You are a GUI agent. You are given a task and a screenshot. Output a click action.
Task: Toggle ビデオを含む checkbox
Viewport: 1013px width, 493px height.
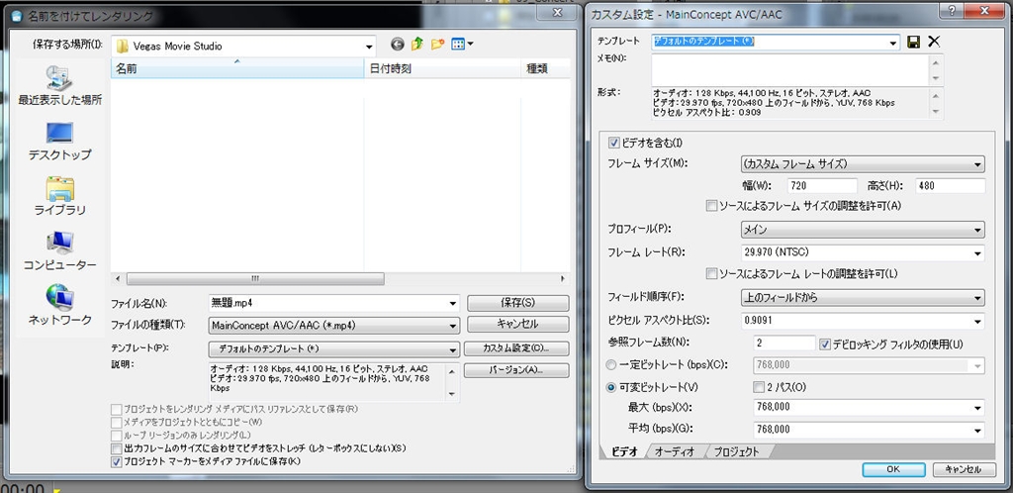(x=614, y=143)
